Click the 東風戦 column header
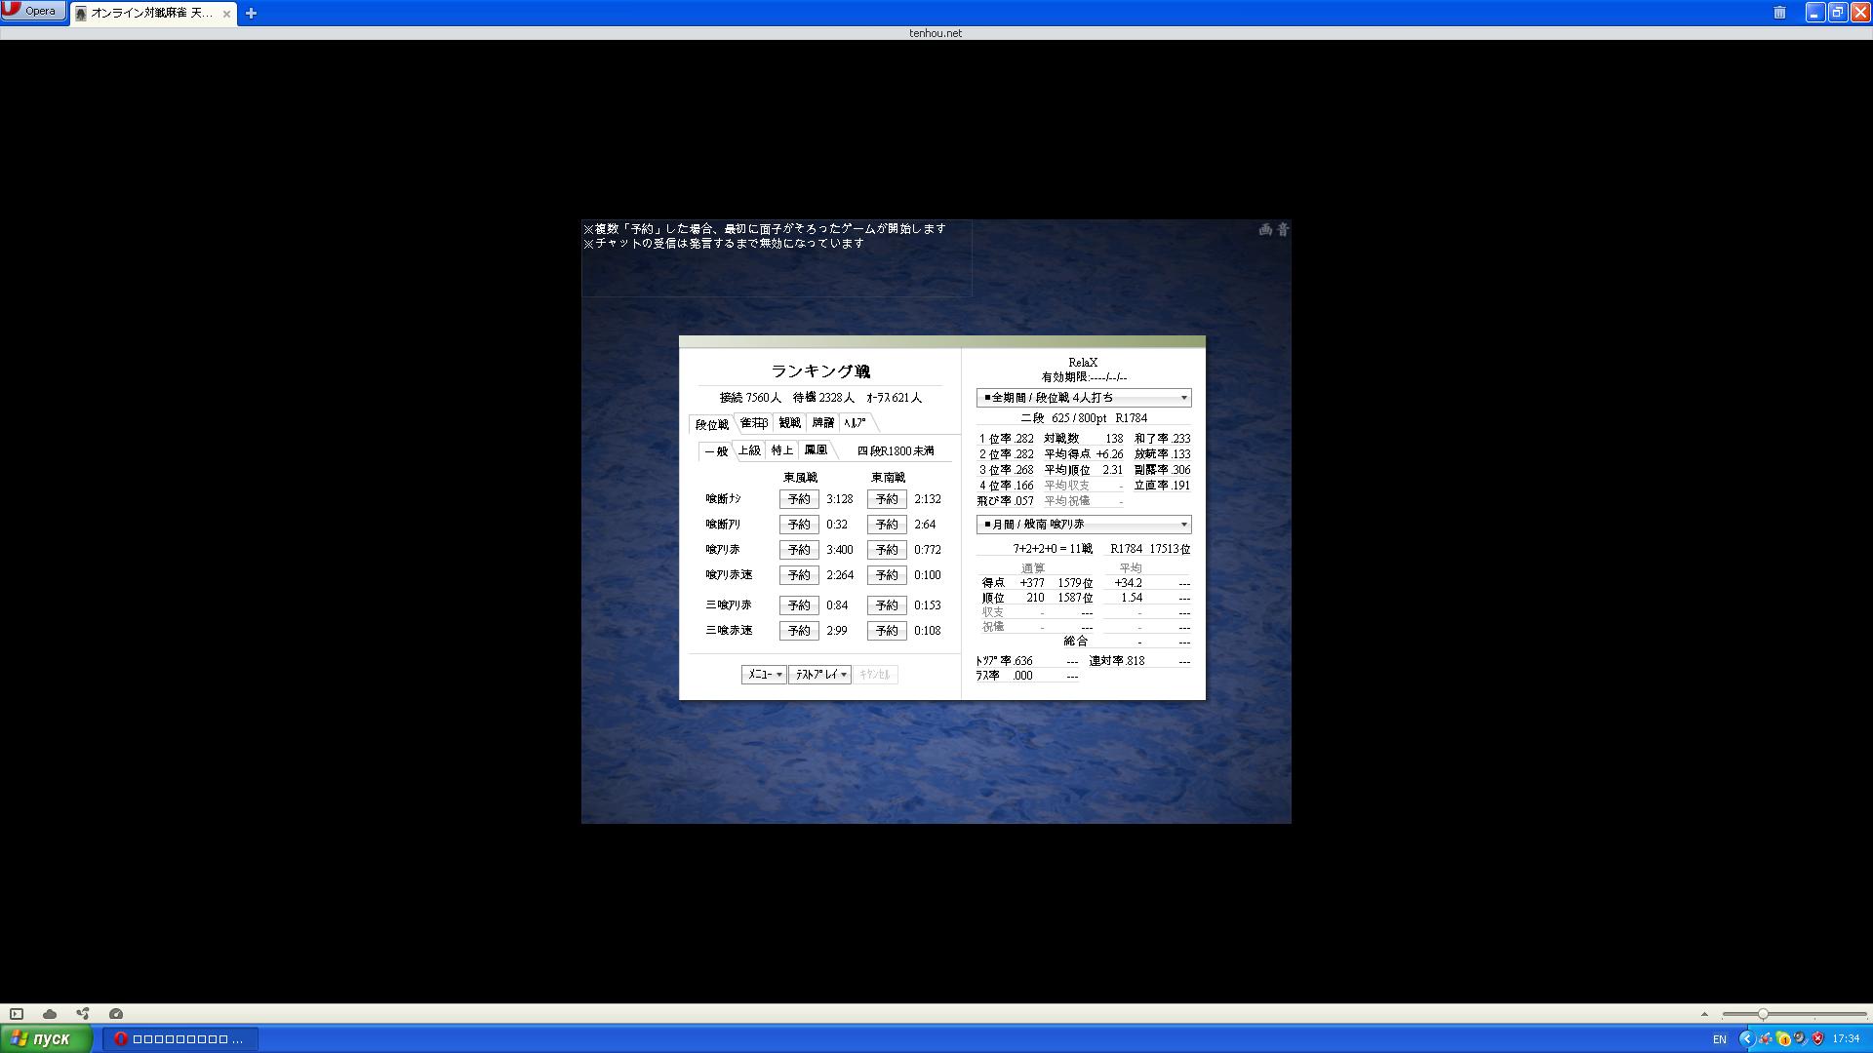This screenshot has width=1873, height=1053. point(800,478)
